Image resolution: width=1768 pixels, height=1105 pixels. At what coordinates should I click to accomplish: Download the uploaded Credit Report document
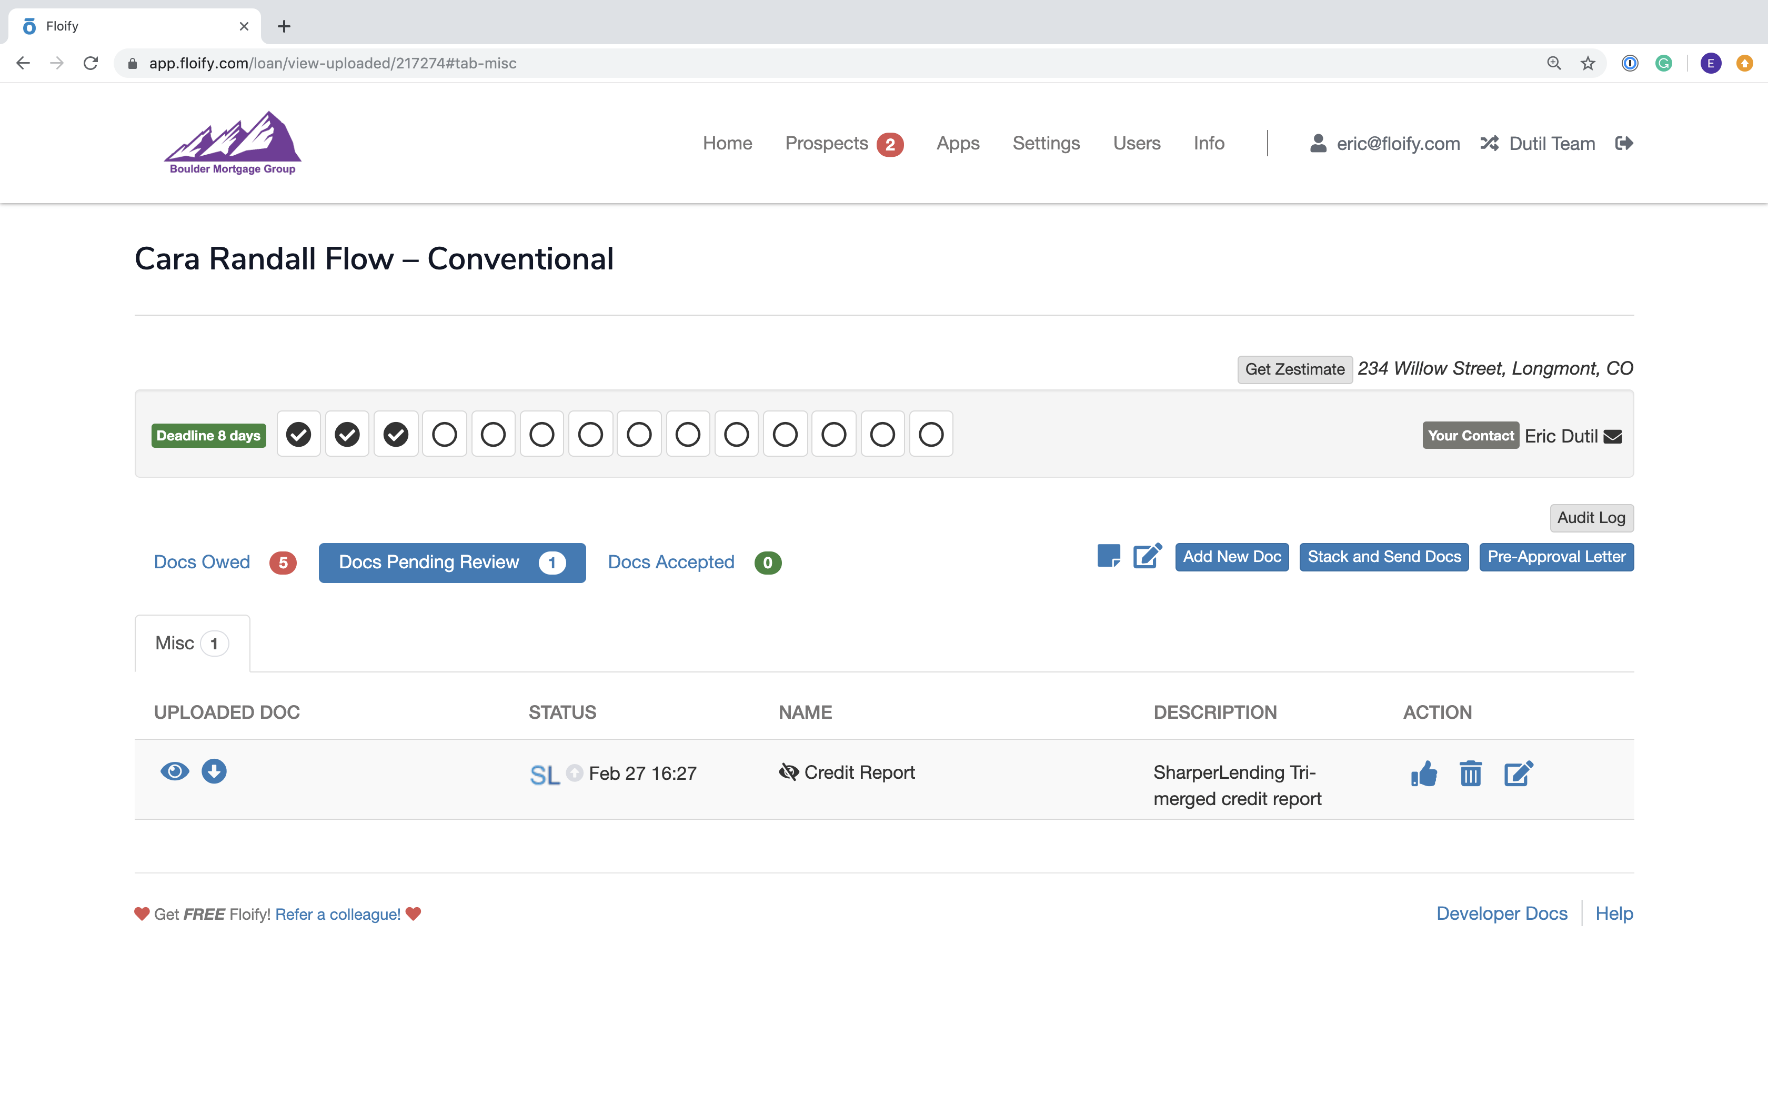pyautogui.click(x=214, y=771)
